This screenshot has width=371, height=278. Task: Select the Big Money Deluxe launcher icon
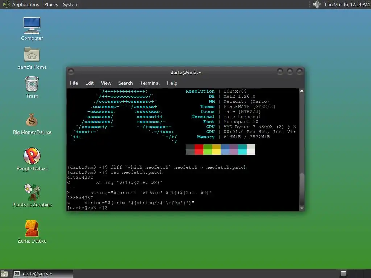pyautogui.click(x=32, y=120)
